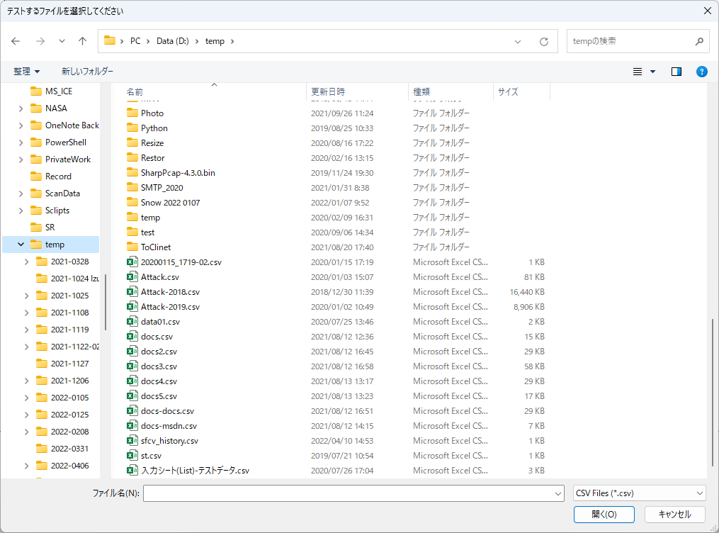Go up one folder level
Image resolution: width=719 pixels, height=533 pixels.
(83, 41)
